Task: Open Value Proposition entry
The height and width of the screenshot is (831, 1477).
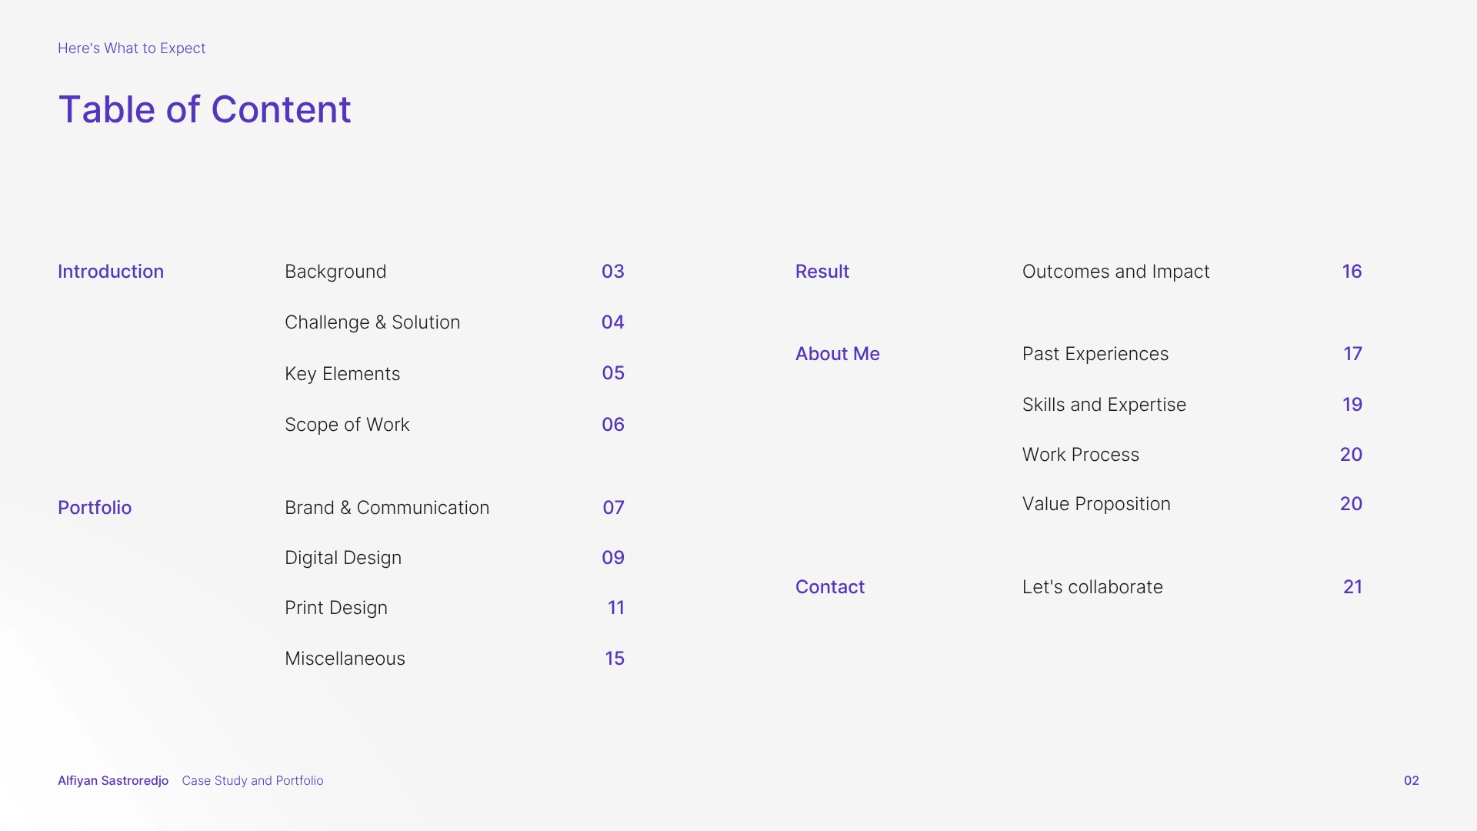Action: (x=1096, y=504)
